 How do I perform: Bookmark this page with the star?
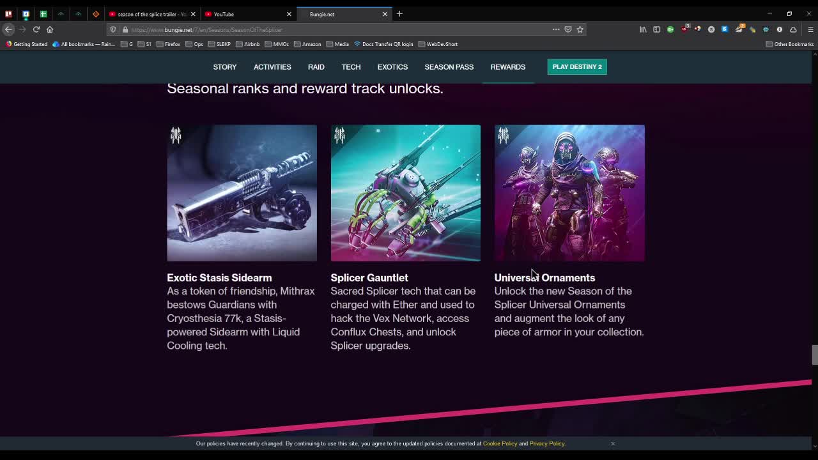(580, 29)
